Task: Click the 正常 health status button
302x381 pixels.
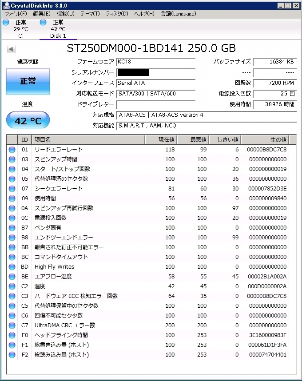Action: click(28, 81)
